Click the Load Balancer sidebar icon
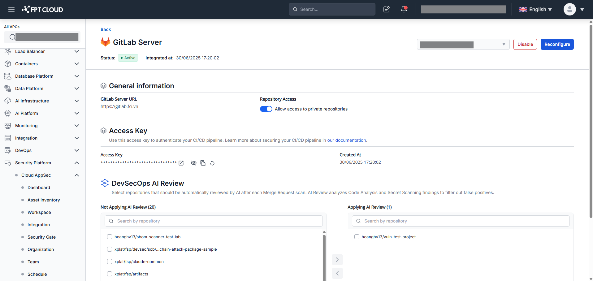 (x=8, y=51)
